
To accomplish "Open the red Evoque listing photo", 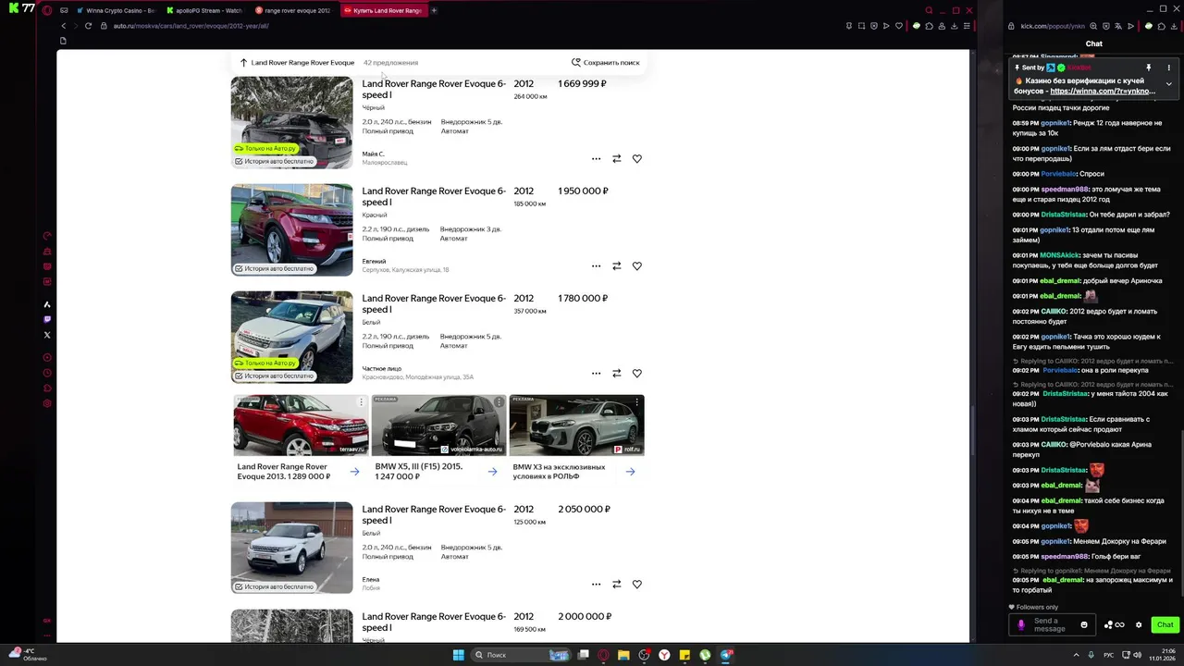I will pos(291,229).
